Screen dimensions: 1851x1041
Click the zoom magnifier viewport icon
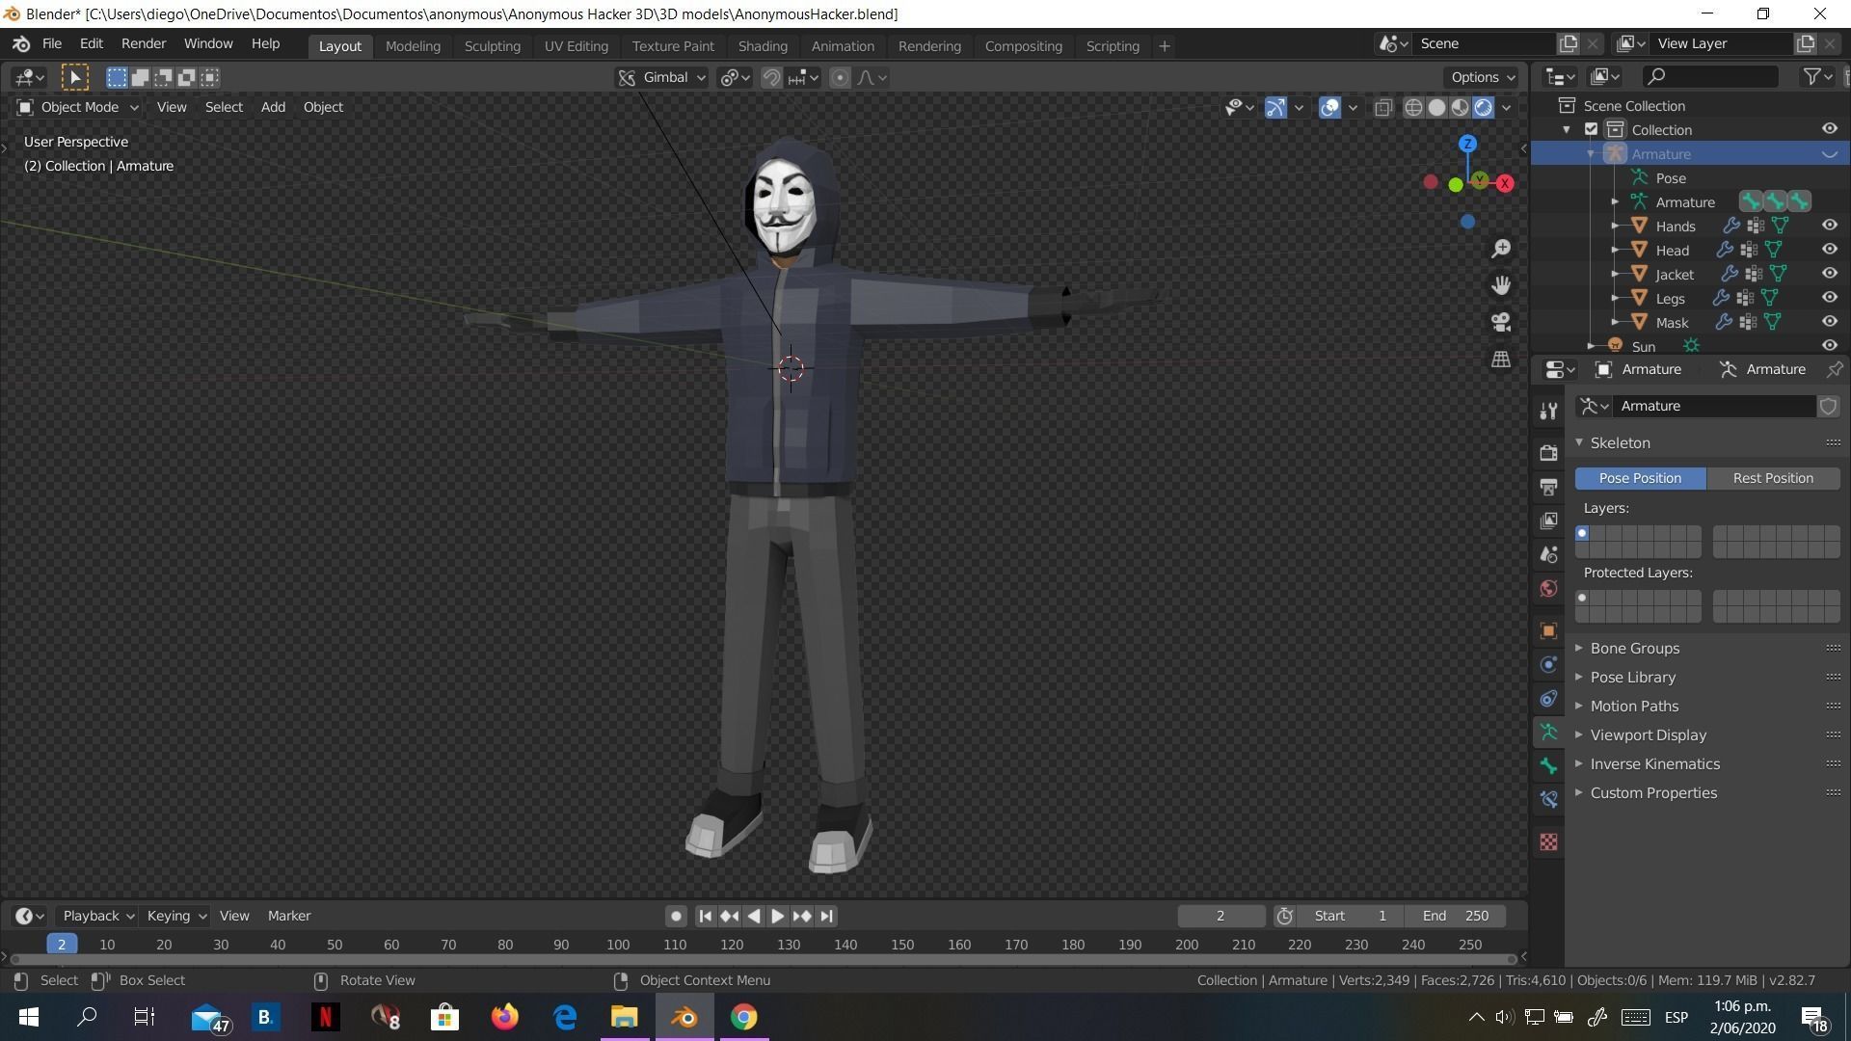pyautogui.click(x=1501, y=249)
